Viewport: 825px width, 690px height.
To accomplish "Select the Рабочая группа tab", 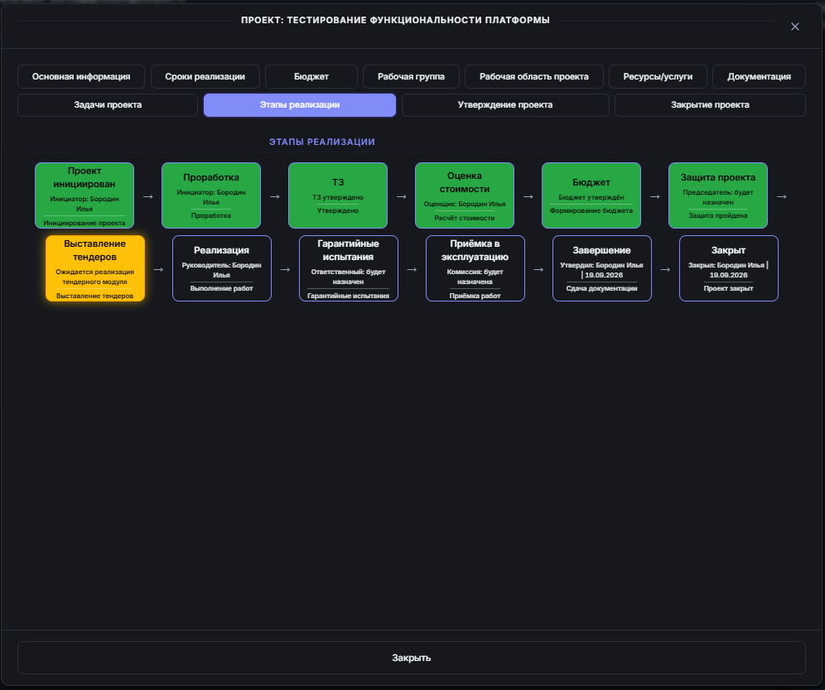I will coord(411,76).
